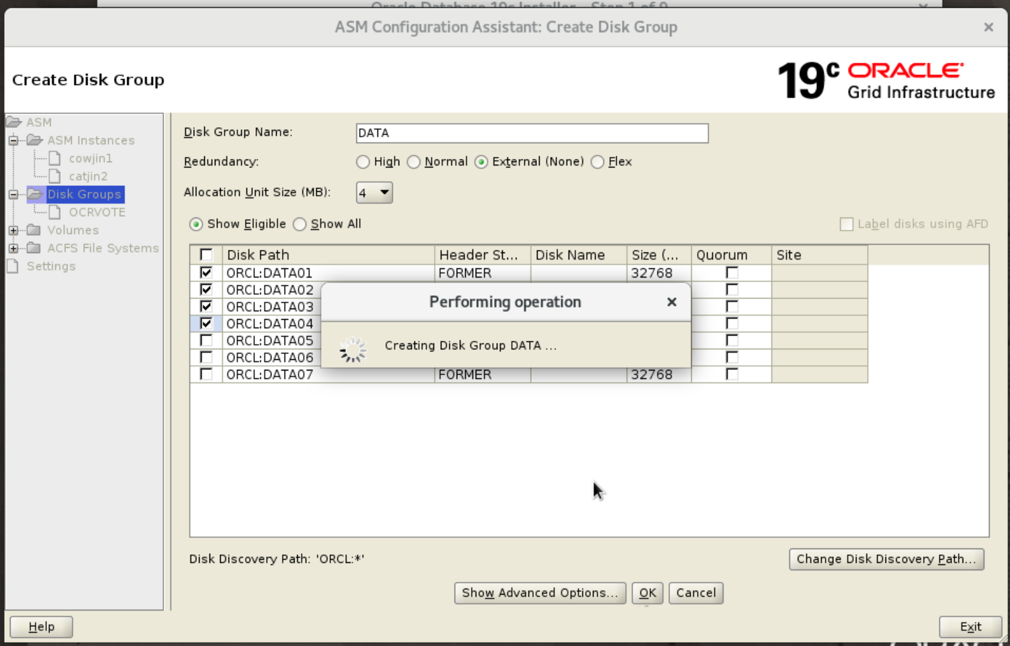Select OCRVOTE disk group in the tree

point(97,212)
